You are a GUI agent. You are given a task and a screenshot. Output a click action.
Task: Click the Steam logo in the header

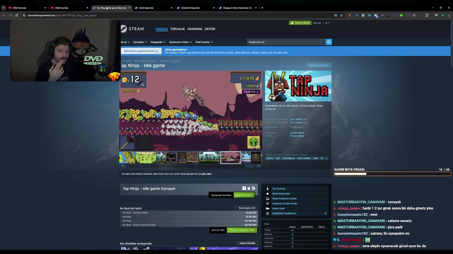pyautogui.click(x=132, y=29)
